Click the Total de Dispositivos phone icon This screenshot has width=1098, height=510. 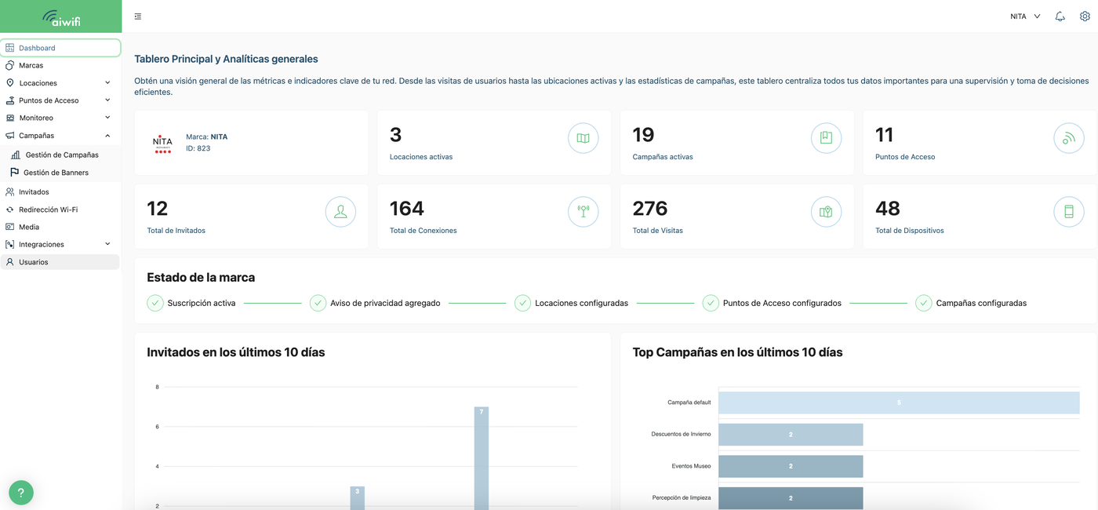[1068, 212]
